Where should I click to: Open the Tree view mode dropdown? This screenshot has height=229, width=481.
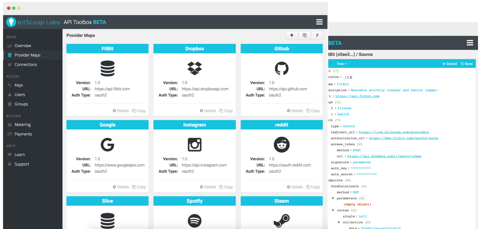tap(342, 64)
